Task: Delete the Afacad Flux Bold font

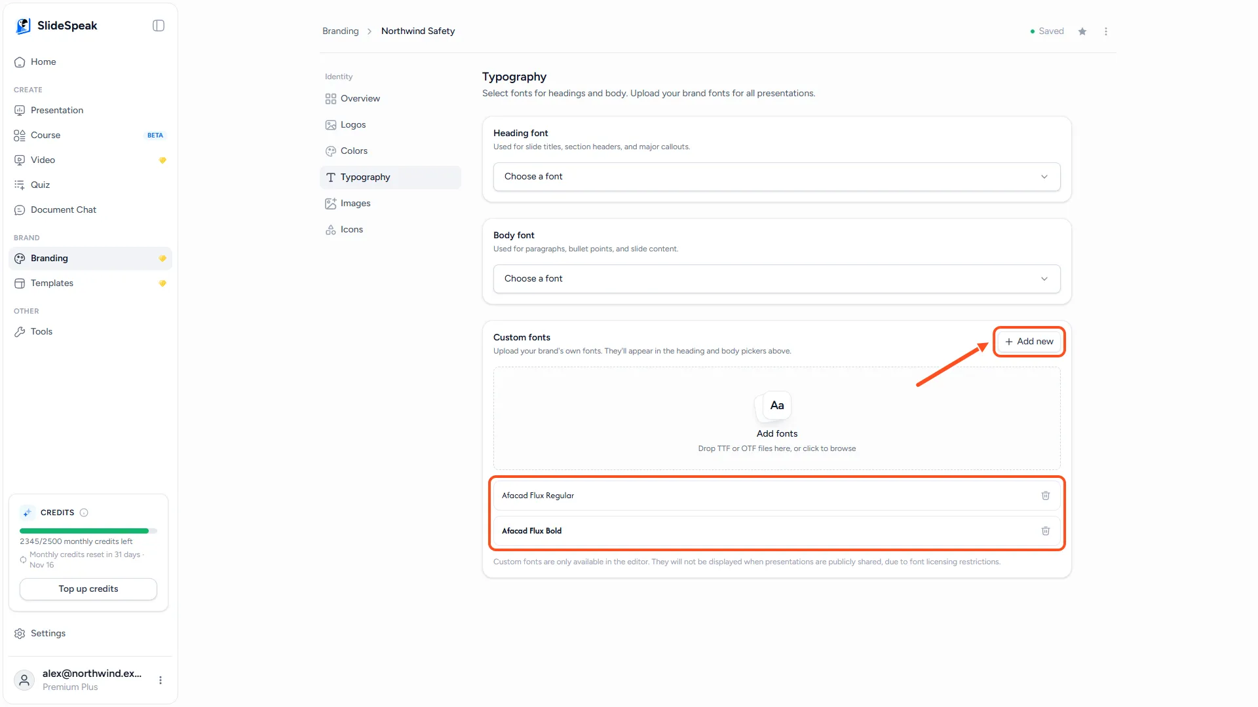Action: (x=1046, y=531)
